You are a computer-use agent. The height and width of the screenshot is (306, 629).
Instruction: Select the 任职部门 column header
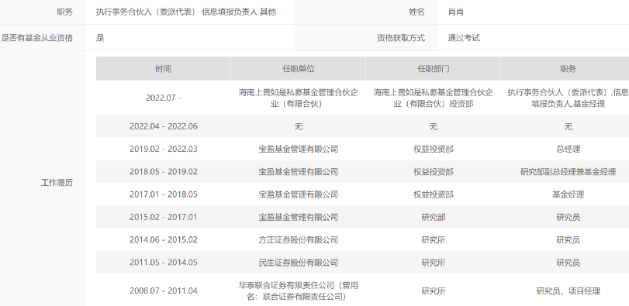point(434,69)
